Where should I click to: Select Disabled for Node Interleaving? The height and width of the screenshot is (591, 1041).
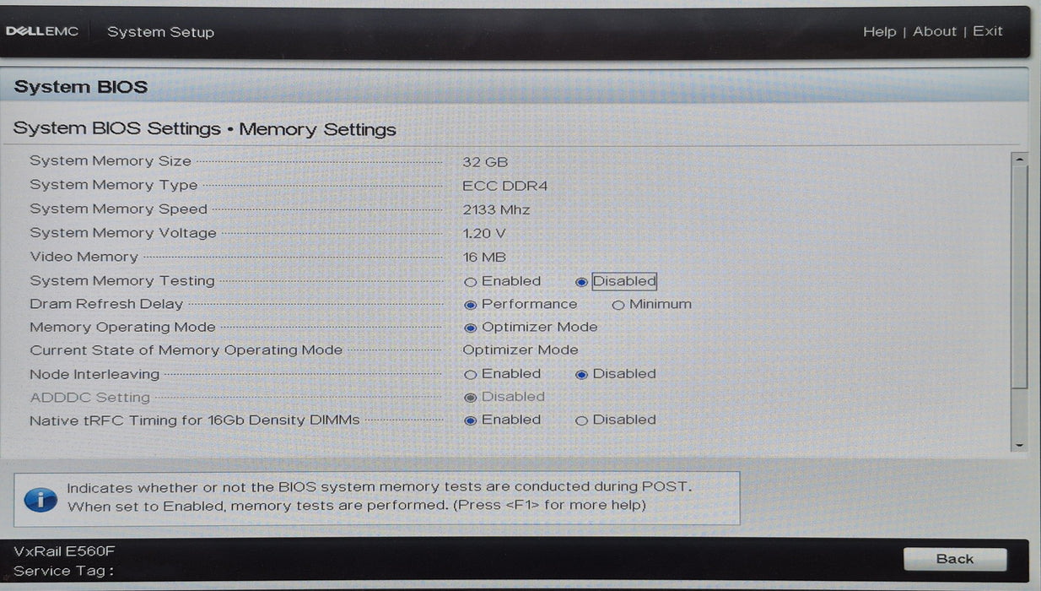click(x=581, y=375)
